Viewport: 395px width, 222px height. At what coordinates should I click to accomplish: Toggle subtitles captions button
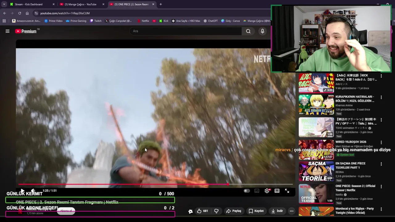click(257, 191)
